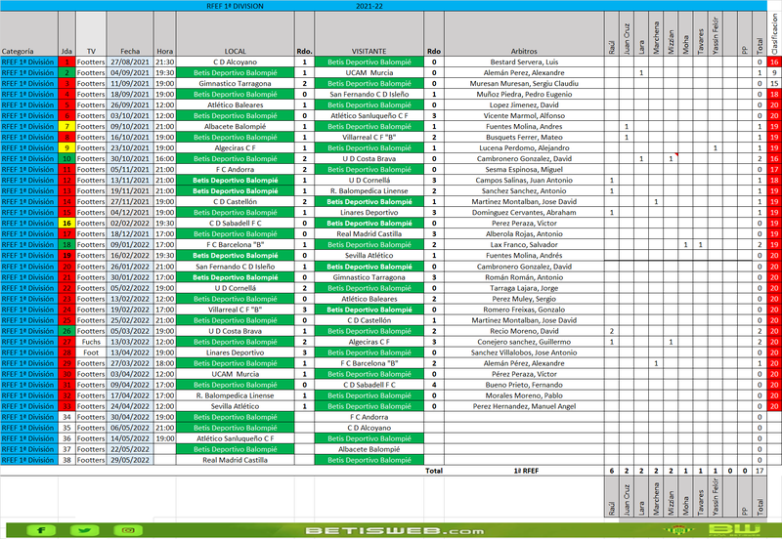This screenshot has height=539, width=782.
Task: Select the 'Real Madrid Castilla' visitor cell on 18/12/2021
Action: [x=369, y=233]
